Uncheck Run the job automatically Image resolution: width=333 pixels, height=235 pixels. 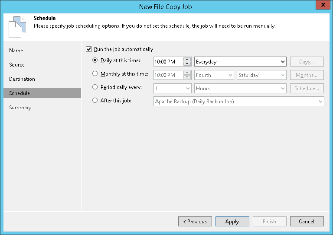point(89,49)
